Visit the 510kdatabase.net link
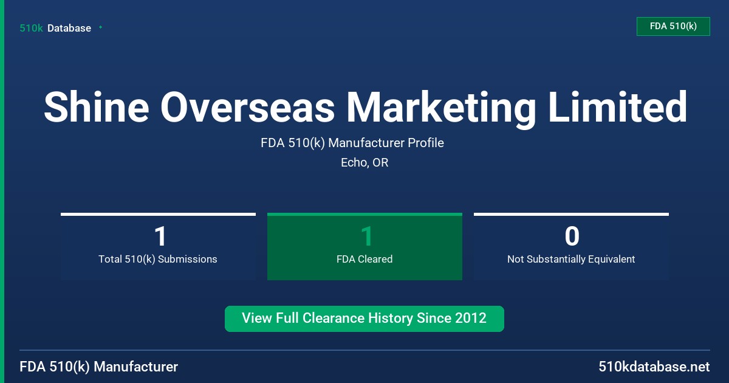This screenshot has height=383, width=729. (654, 367)
